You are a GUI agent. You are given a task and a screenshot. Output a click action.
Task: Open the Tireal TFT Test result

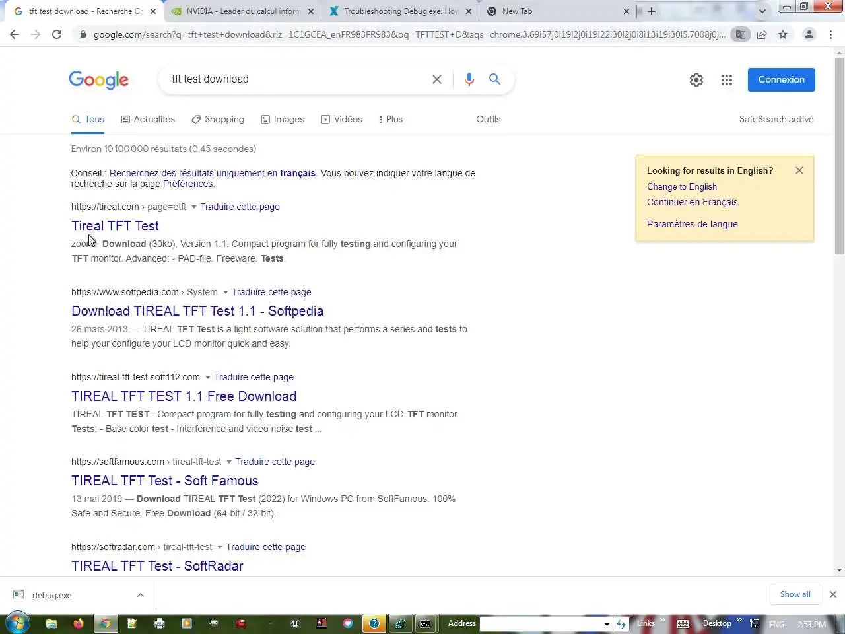tap(115, 226)
